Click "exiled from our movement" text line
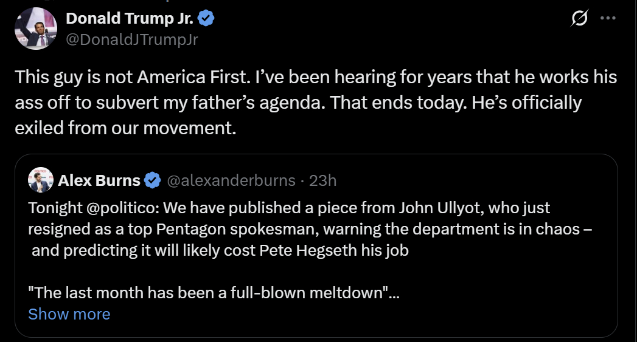The height and width of the screenshot is (342, 637). 124,129
